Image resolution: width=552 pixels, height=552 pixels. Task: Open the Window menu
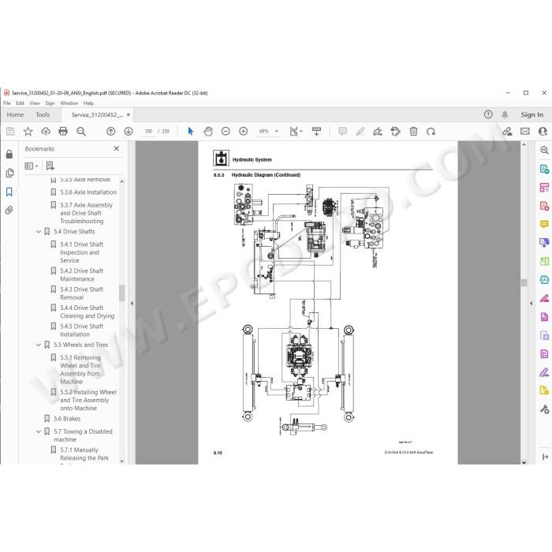tap(69, 103)
